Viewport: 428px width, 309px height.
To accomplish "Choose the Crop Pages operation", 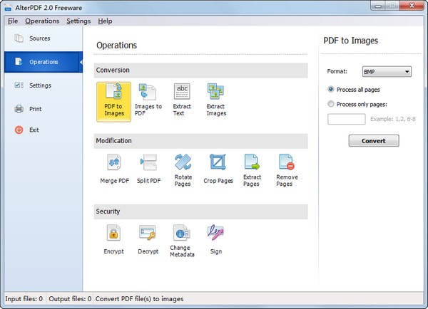I will pyautogui.click(x=218, y=169).
